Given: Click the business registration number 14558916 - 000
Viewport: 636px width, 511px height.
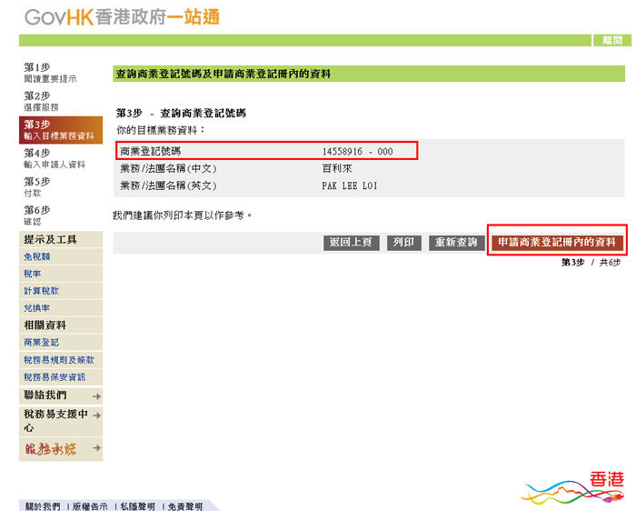Looking at the screenshot, I should 357,151.
